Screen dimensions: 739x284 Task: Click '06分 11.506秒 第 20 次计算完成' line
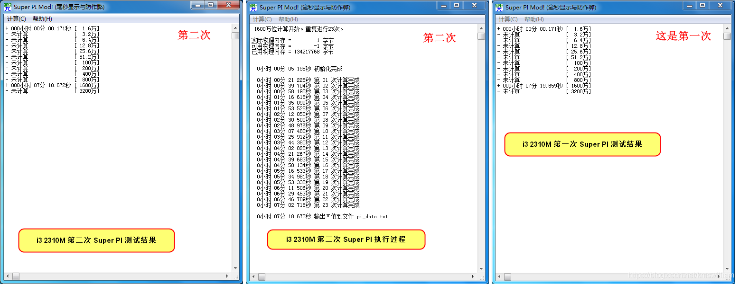tap(308, 188)
